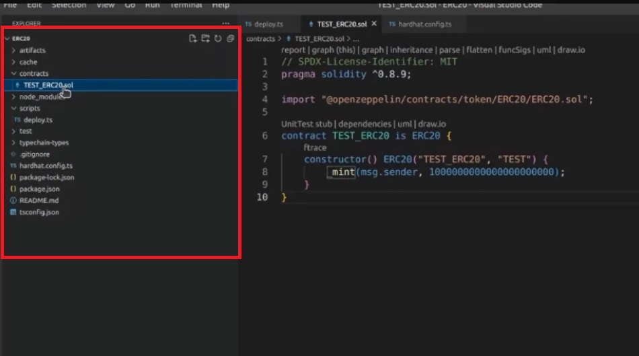Click the contracts breadcrumb segment
639x356 pixels.
(x=260, y=39)
